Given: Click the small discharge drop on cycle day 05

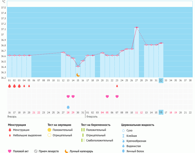Looking at the screenshot, I should click(29, 86).
